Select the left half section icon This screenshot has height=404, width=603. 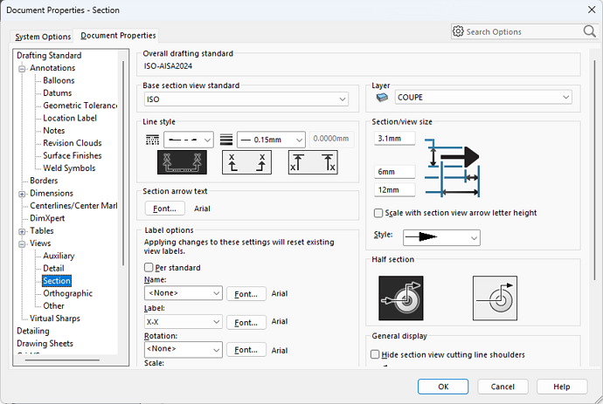[x=400, y=296]
